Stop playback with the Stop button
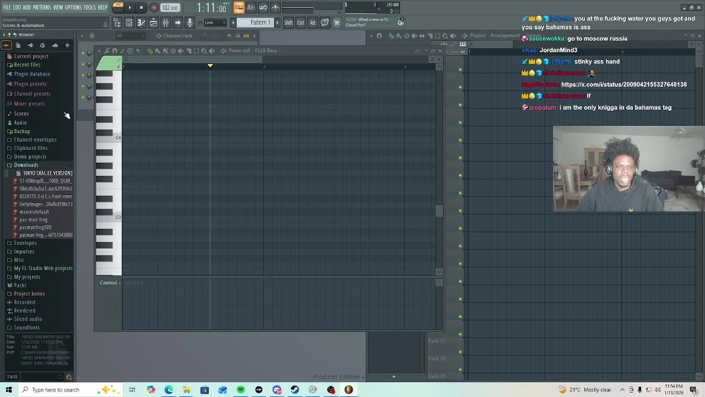 pyautogui.click(x=142, y=8)
